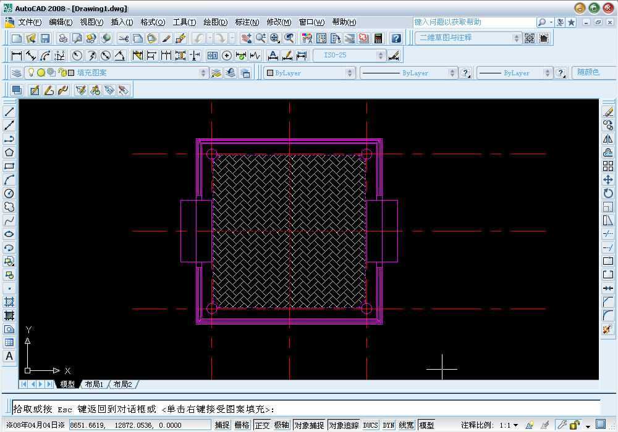Click the New drawing icon
The image size is (618, 432).
(x=16, y=38)
